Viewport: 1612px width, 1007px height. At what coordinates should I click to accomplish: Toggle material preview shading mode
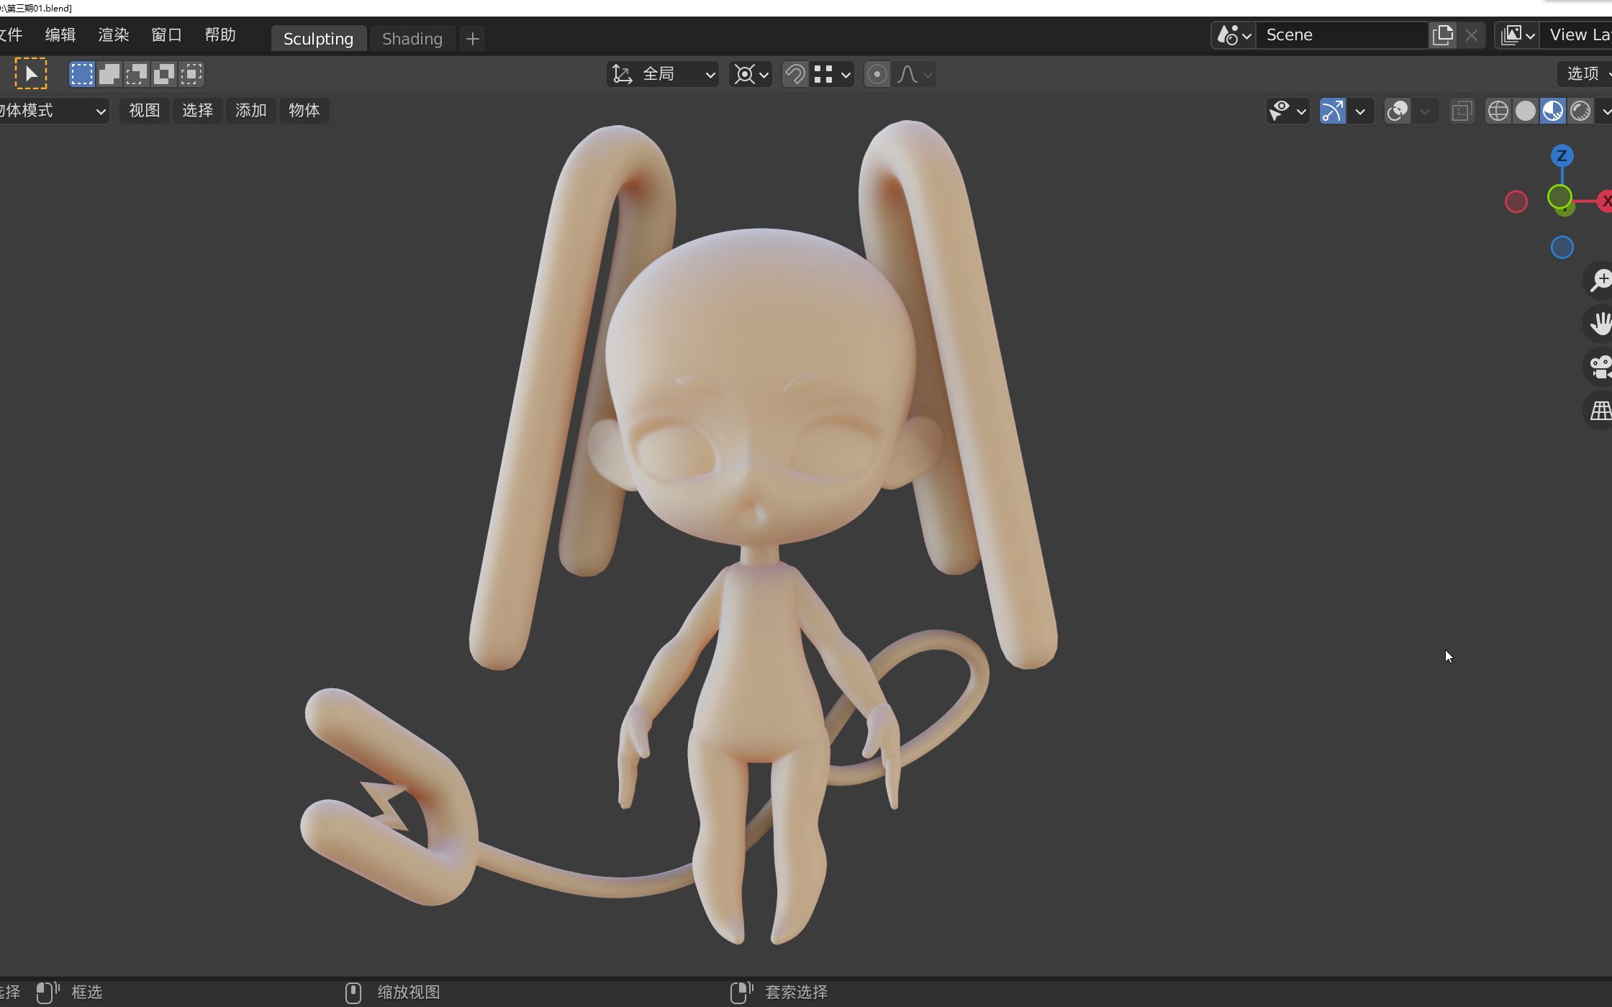click(1553, 110)
